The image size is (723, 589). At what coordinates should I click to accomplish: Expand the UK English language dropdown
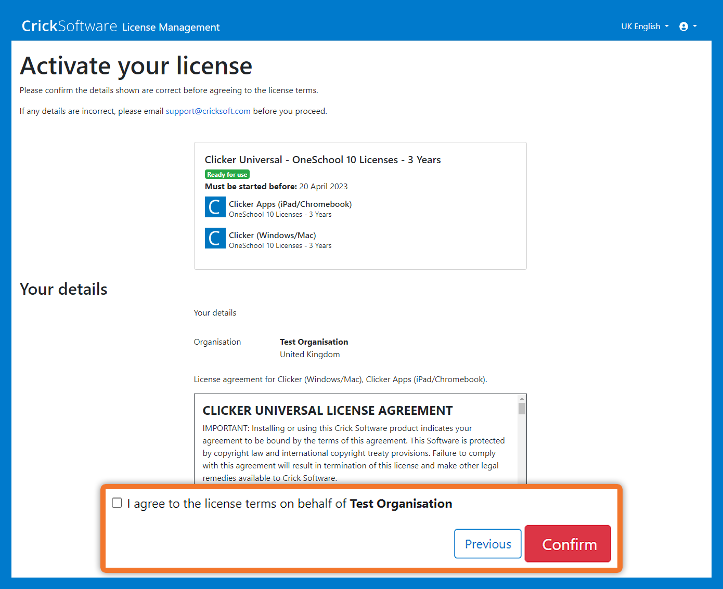pos(644,27)
